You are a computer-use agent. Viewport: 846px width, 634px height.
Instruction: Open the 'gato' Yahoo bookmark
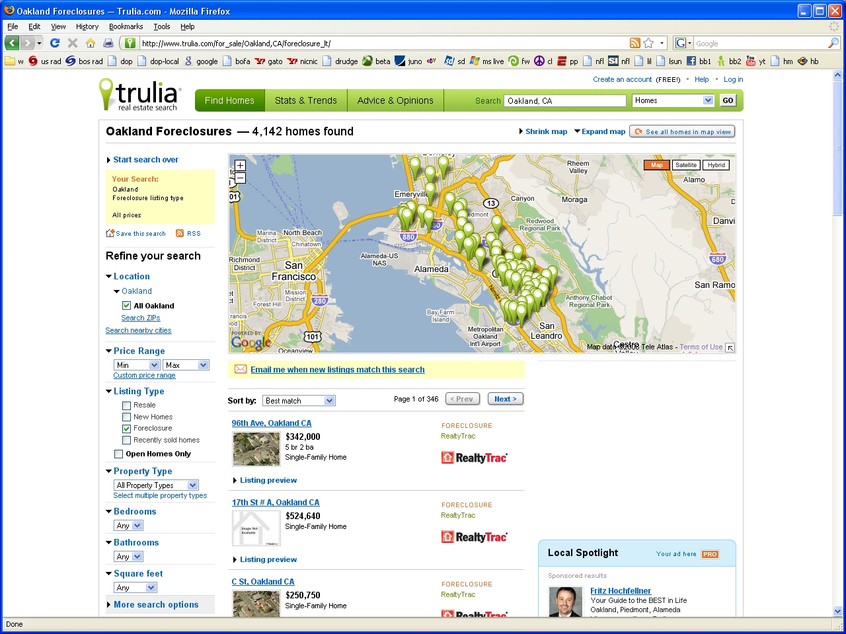[269, 61]
